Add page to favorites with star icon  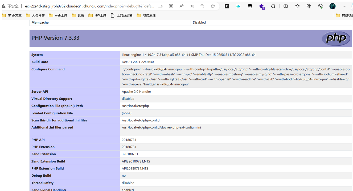[213, 6]
